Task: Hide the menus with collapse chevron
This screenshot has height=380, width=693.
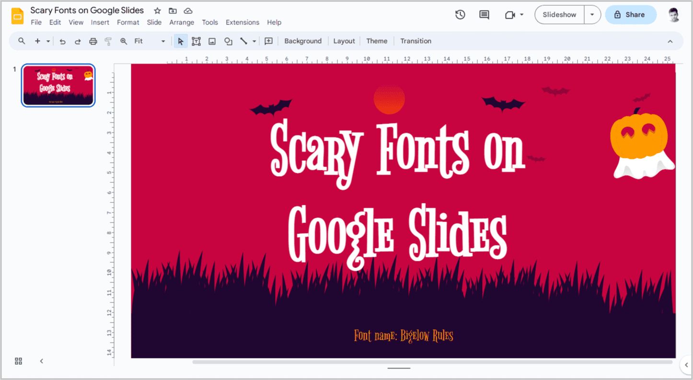Action: 670,41
